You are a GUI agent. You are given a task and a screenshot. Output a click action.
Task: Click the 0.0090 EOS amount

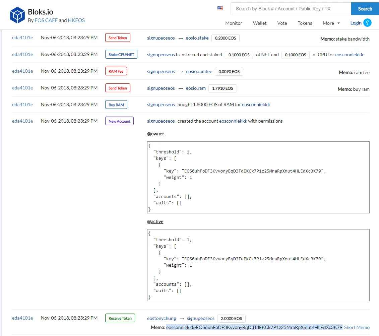click(229, 71)
